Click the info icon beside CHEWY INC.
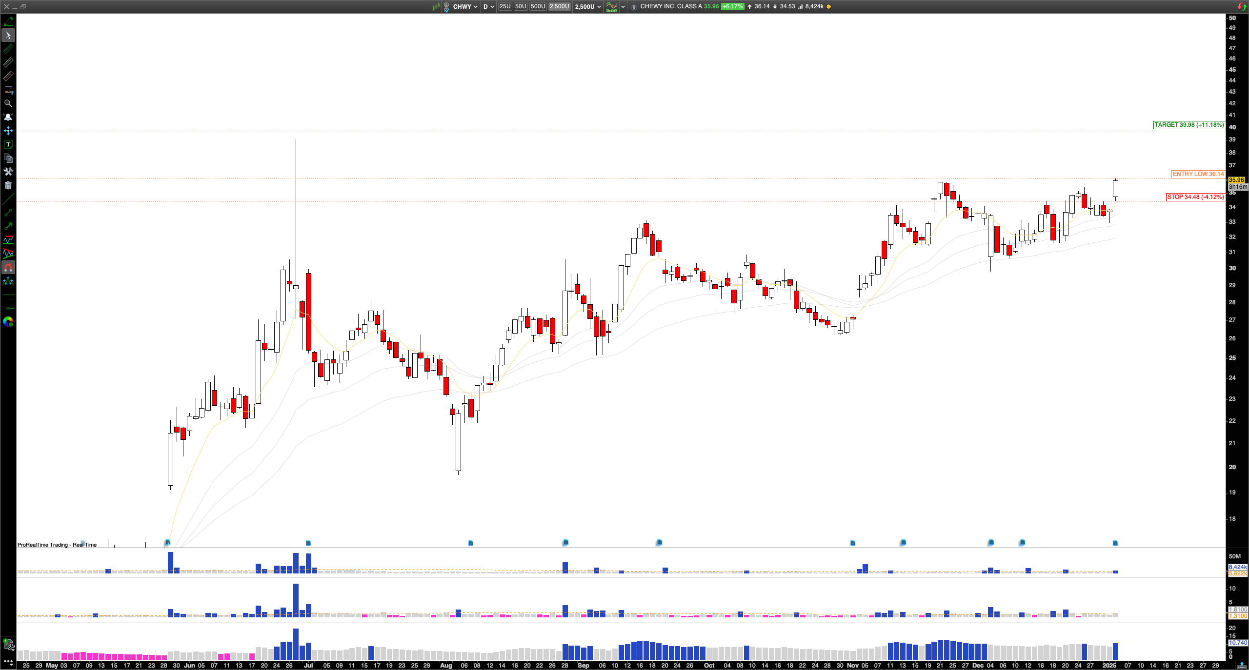The image size is (1249, 670). tap(634, 6)
